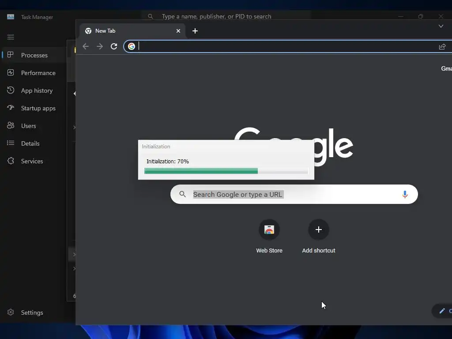Screen dimensions: 452x339
Task: Start voice search with the microphone icon
Action: 405,194
